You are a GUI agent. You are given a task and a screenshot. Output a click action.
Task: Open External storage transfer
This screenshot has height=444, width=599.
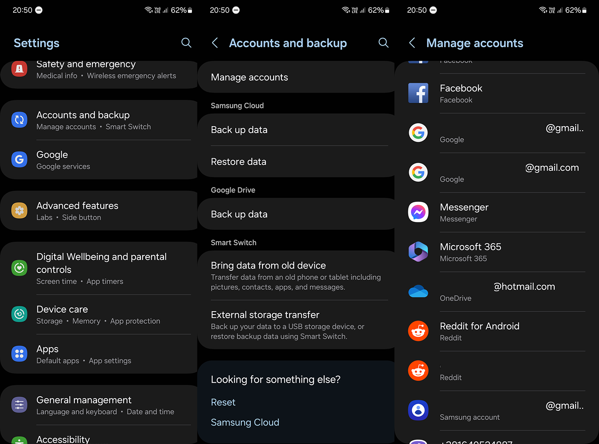click(x=296, y=325)
